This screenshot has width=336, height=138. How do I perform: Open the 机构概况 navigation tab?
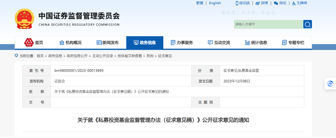(70, 42)
